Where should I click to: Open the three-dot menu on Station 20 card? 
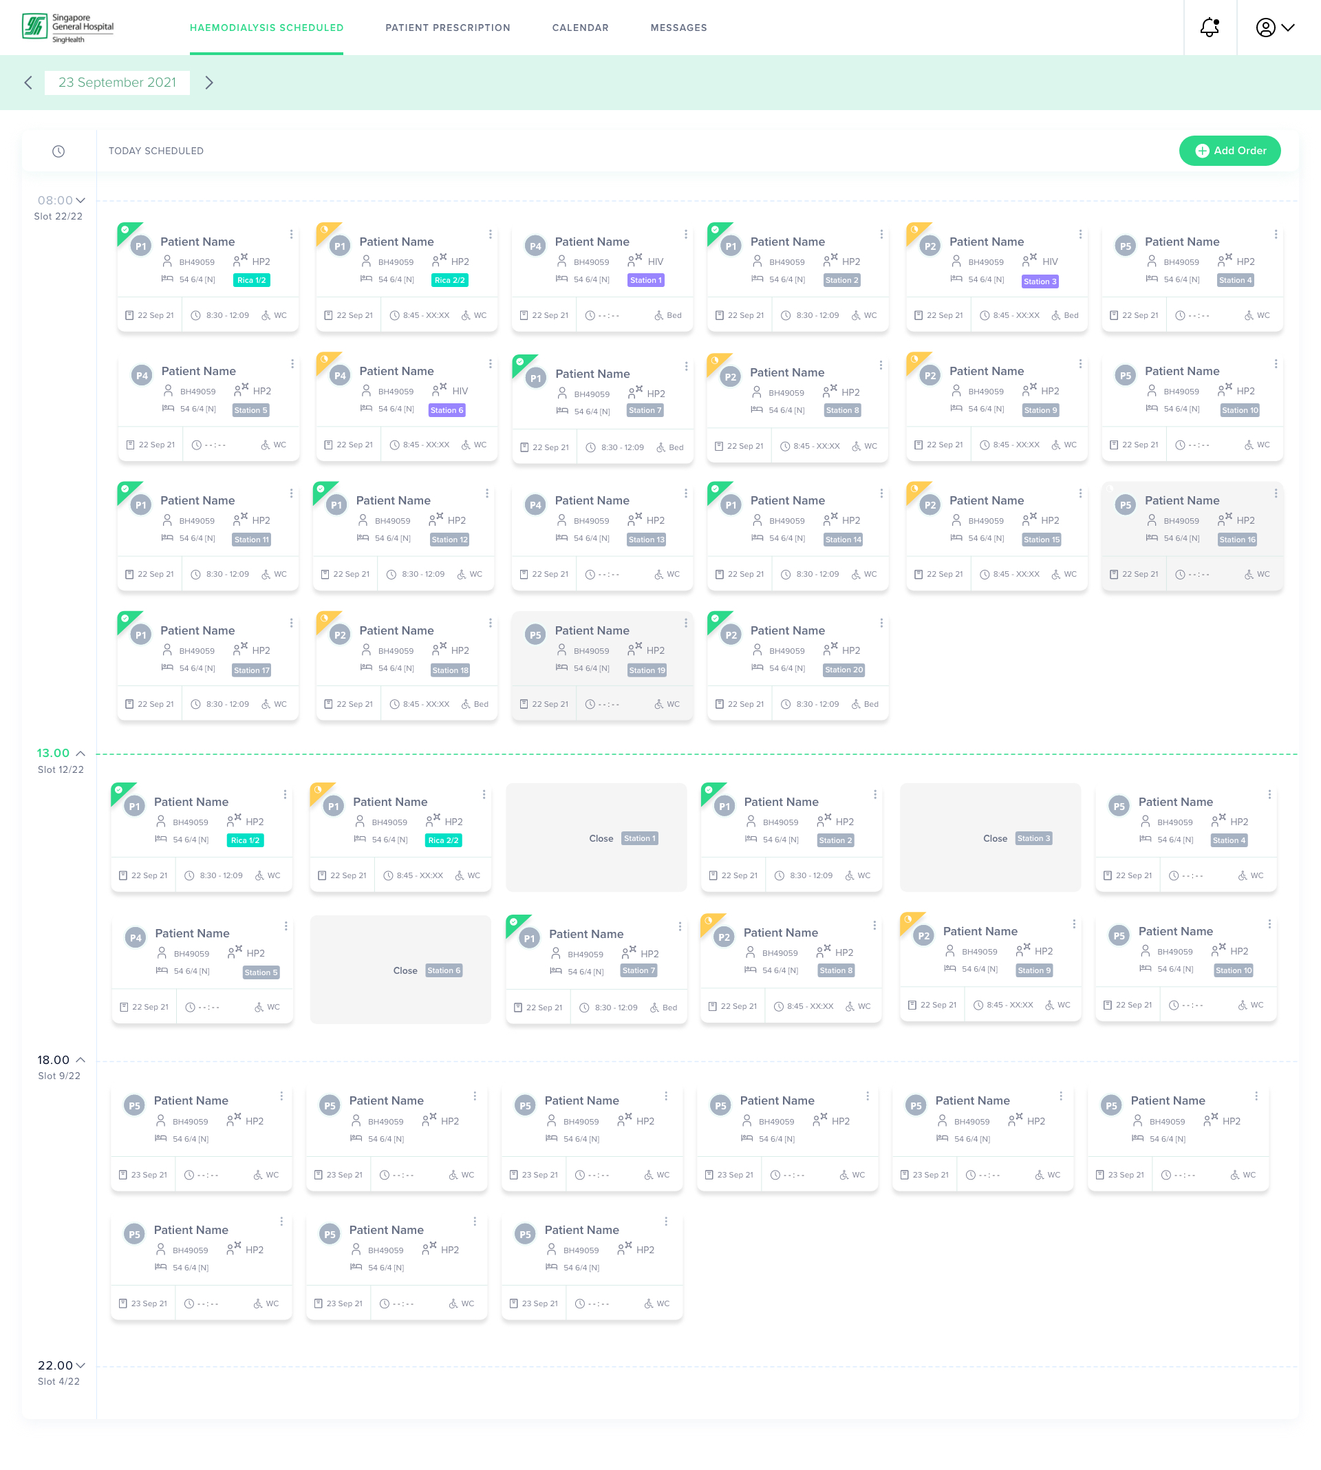point(881,624)
